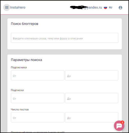Click the Подписки 'От' field
129x133 pixels.
pyautogui.click(x=38, y=98)
